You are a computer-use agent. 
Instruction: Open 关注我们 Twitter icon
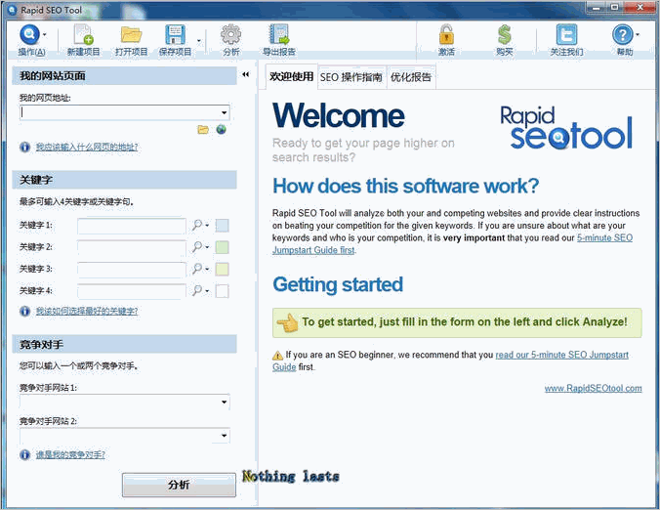566,34
